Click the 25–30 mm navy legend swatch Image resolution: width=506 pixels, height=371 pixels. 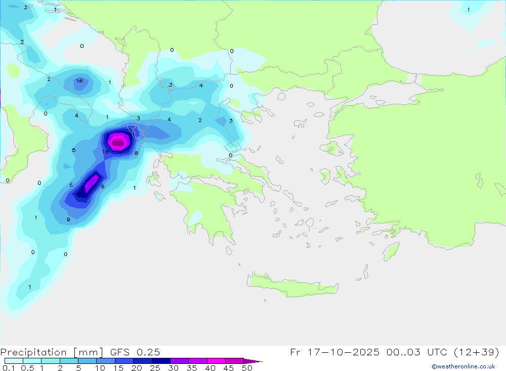[x=161, y=361]
